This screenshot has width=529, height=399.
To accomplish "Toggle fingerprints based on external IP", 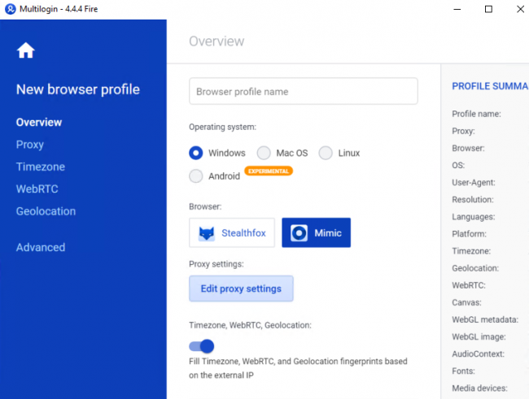I will pos(202,345).
